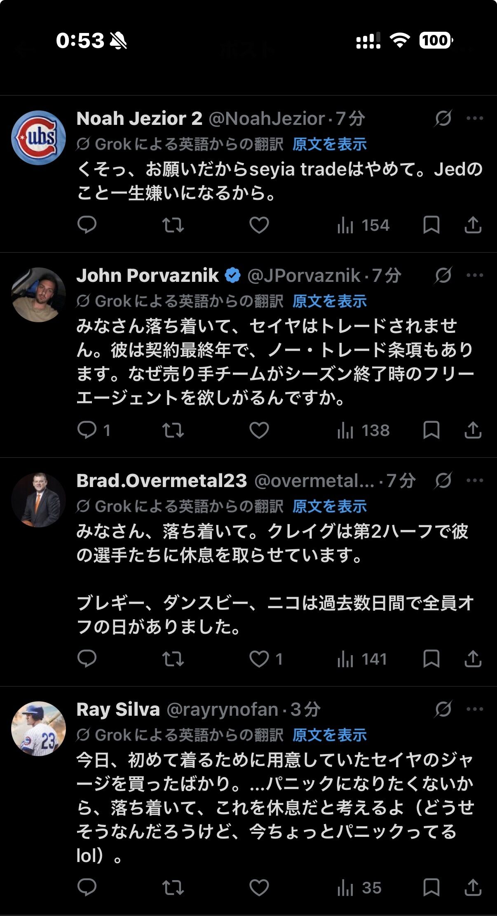497x916 pixels.
Task: Open three-dot menu on Brad.Overmetal23's tweet
Action: click(x=475, y=480)
